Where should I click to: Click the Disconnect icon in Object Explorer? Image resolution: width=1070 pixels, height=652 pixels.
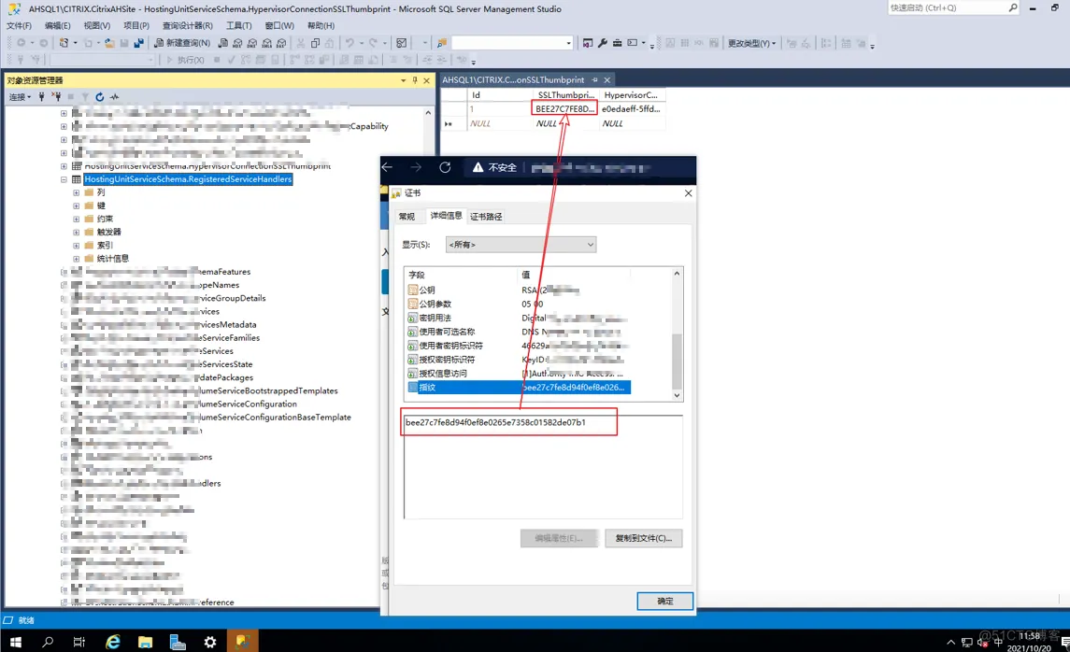[x=57, y=97]
